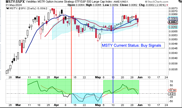Click the first green shaded indicator zone
Viewport: 182px width, 108px height.
point(49,86)
